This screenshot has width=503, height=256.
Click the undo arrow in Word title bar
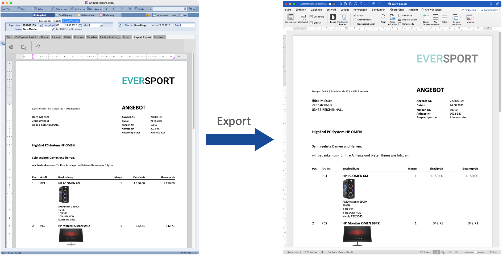361,4
